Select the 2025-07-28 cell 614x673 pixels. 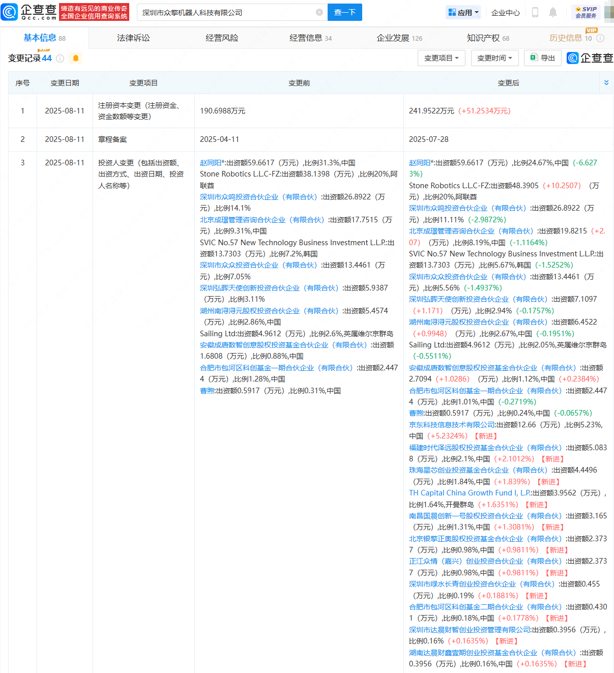click(x=508, y=139)
